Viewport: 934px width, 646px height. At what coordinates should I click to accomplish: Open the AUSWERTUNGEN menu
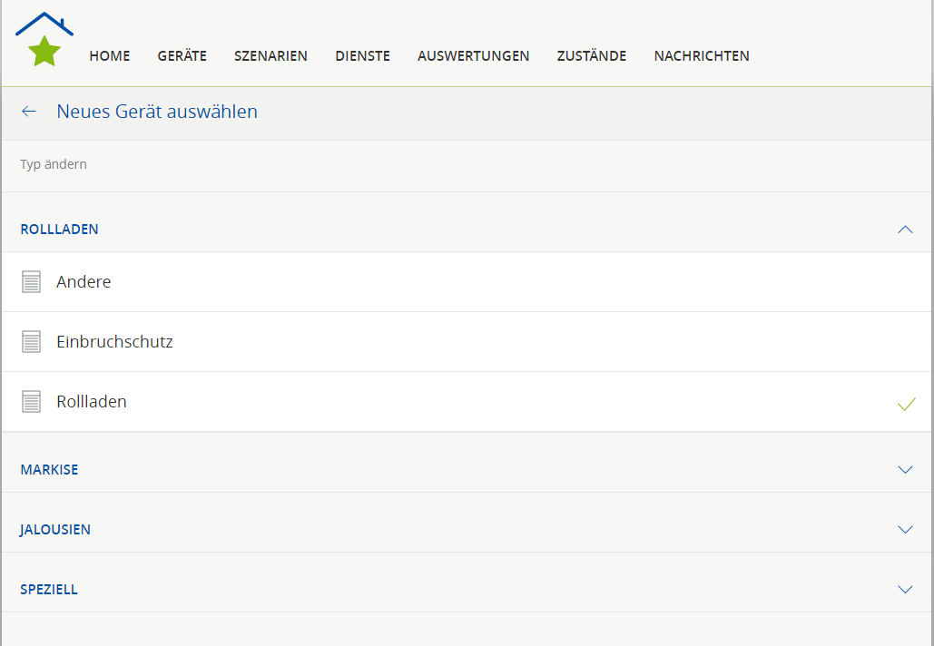pos(473,56)
